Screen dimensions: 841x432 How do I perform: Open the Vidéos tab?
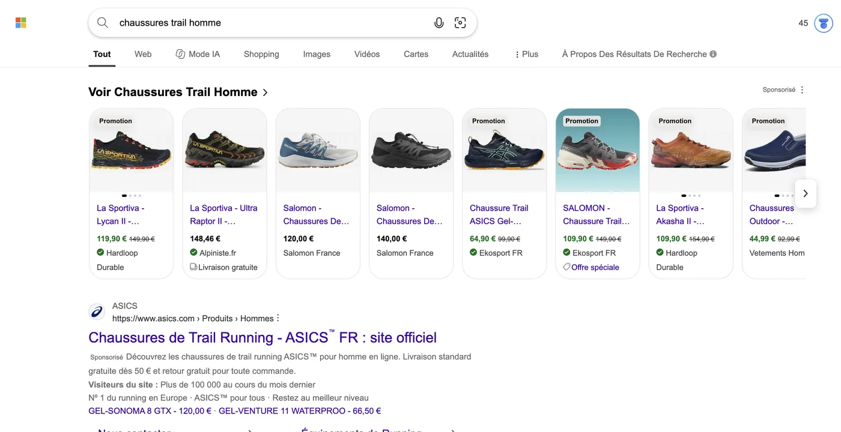tap(367, 54)
